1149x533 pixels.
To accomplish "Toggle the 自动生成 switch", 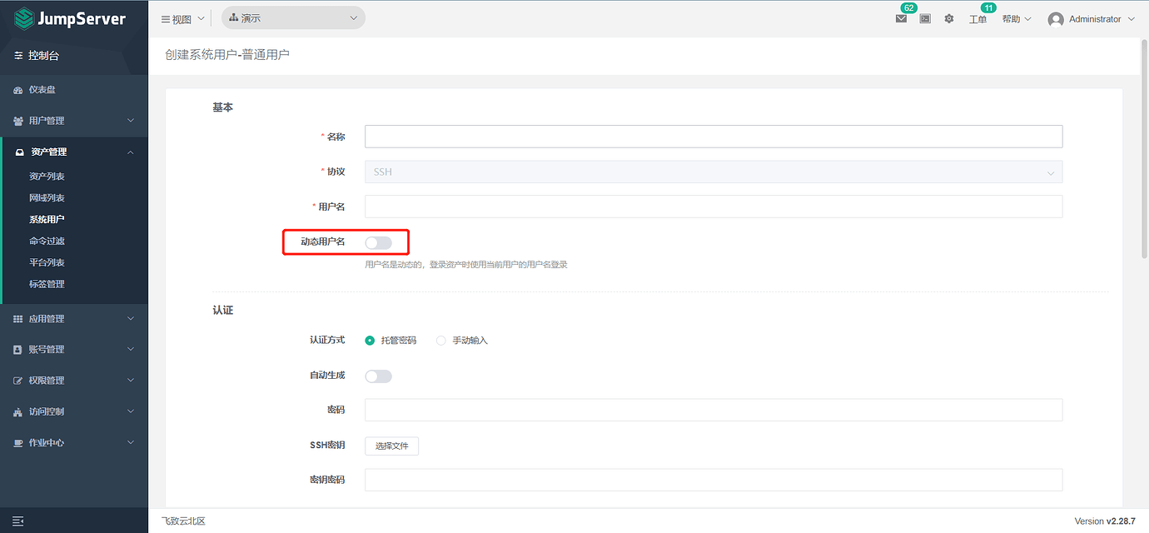I will (378, 376).
